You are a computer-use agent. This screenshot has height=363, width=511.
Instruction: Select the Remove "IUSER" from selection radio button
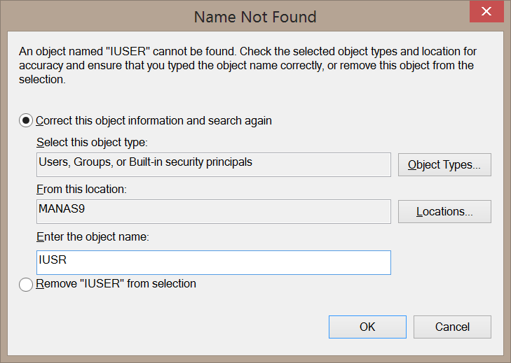click(x=26, y=284)
